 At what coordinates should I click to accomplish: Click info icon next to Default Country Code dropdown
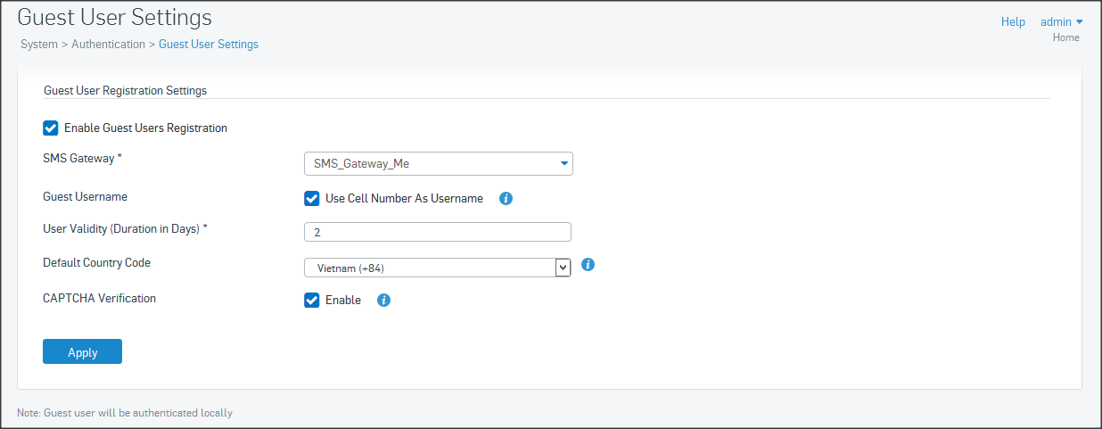pos(588,265)
